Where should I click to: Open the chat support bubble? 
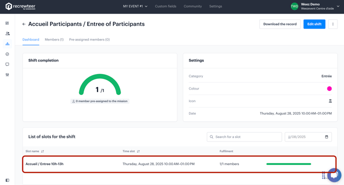tap(334, 175)
